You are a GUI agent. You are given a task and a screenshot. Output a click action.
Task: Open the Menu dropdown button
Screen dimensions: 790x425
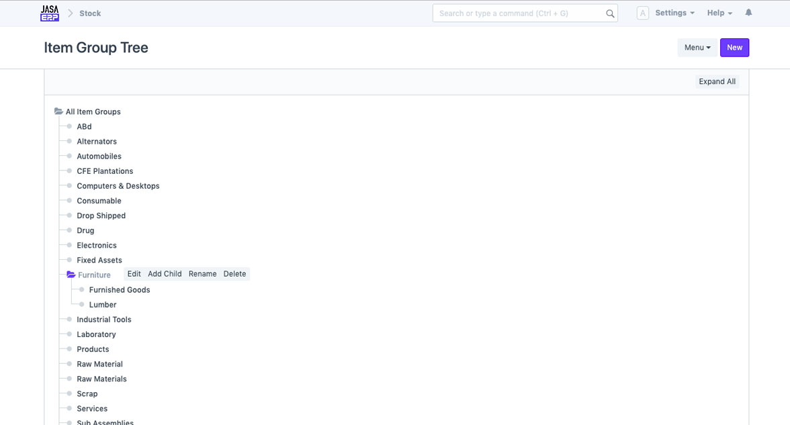click(697, 48)
